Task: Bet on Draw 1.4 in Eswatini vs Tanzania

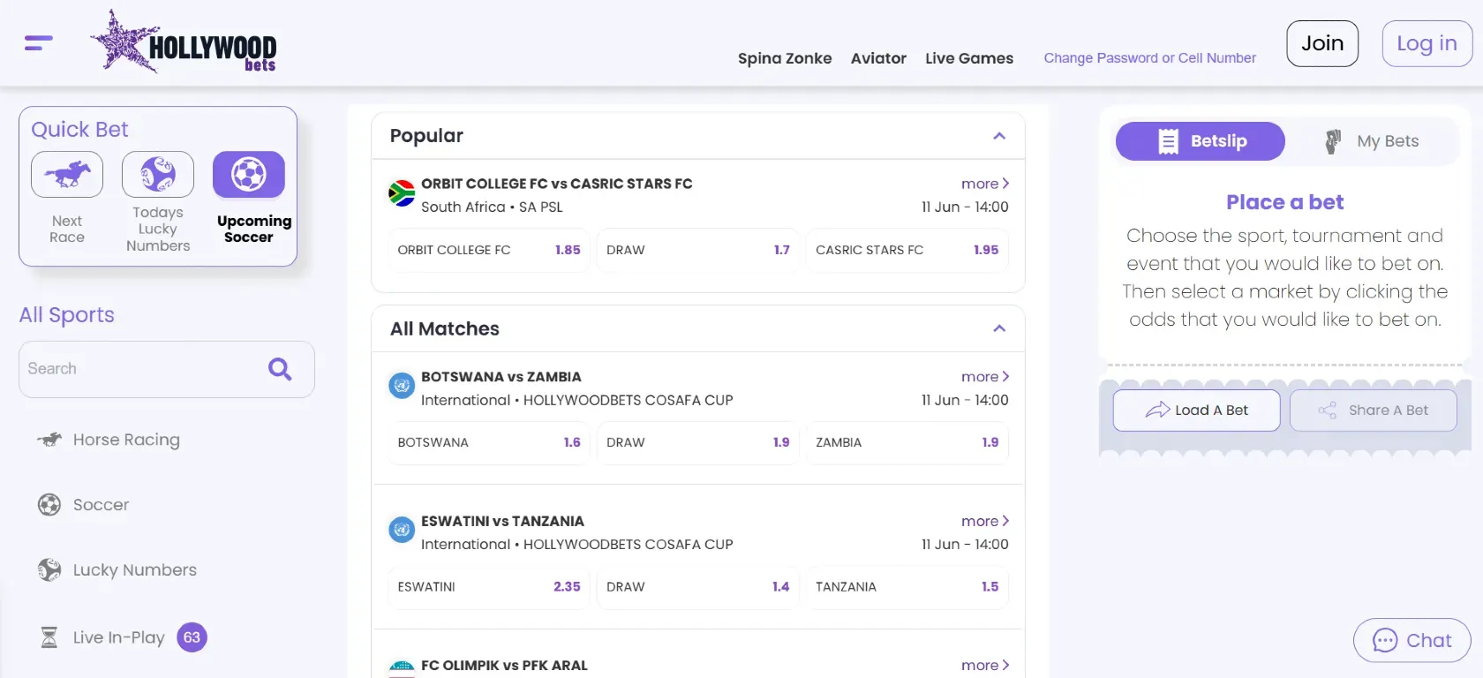Action: (x=698, y=587)
